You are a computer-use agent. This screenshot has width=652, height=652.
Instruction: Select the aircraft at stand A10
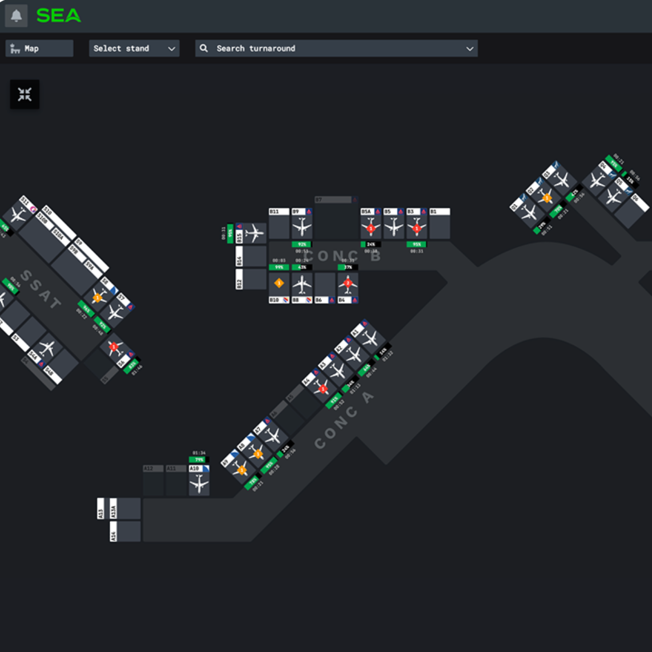point(199,484)
